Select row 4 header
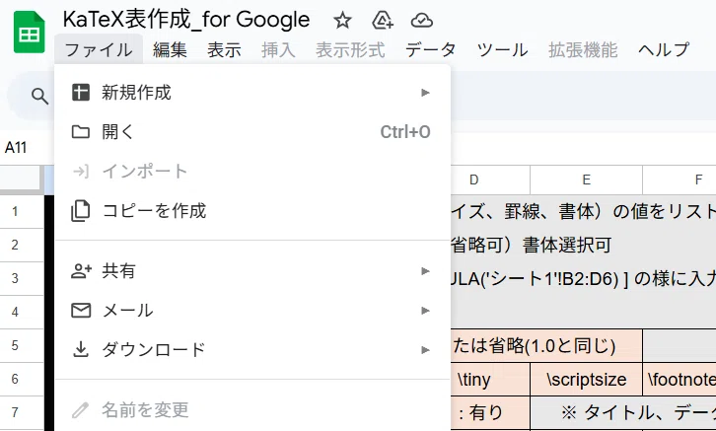This screenshot has width=716, height=431. point(22,312)
